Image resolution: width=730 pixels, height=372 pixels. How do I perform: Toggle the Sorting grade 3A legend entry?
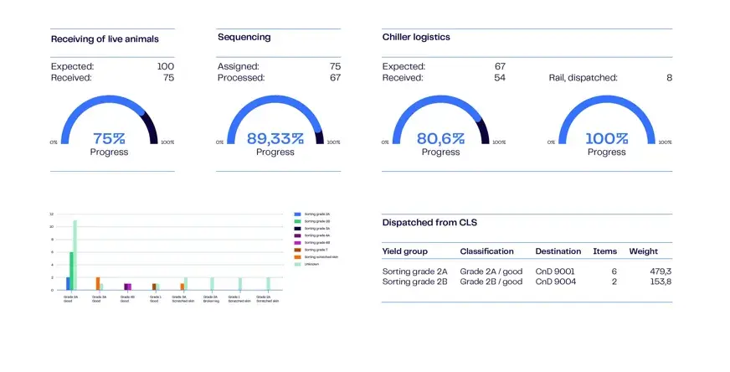(x=312, y=229)
